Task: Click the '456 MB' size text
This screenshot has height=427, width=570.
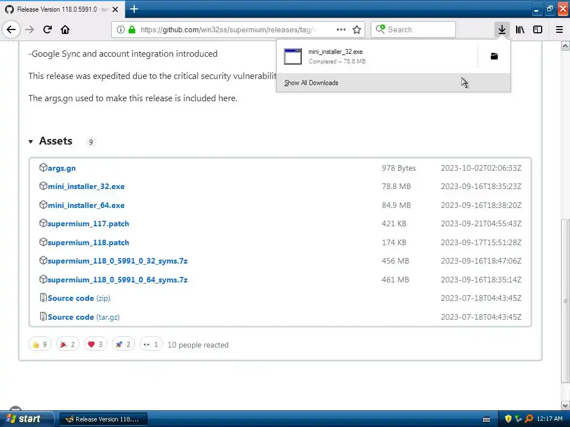Action: point(396,261)
